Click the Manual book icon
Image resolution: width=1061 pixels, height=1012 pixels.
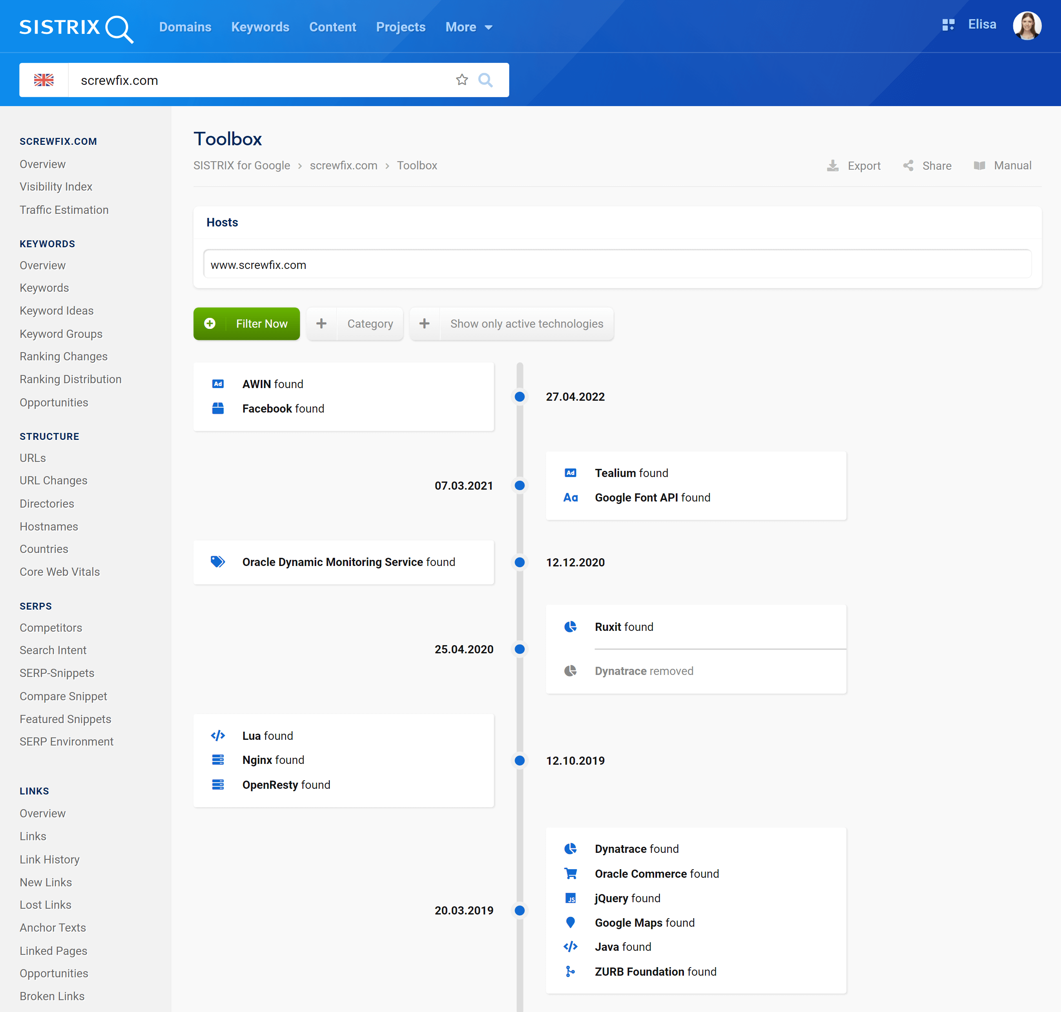pyautogui.click(x=979, y=166)
